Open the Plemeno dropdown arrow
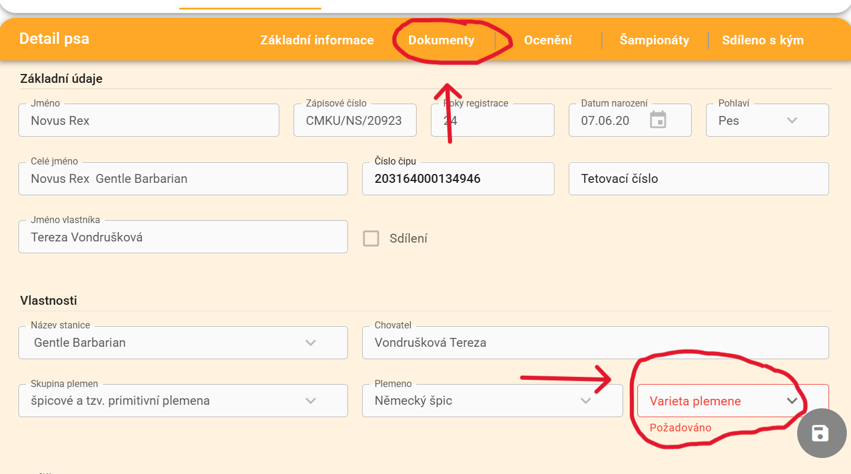The width and height of the screenshot is (851, 474). coord(585,401)
